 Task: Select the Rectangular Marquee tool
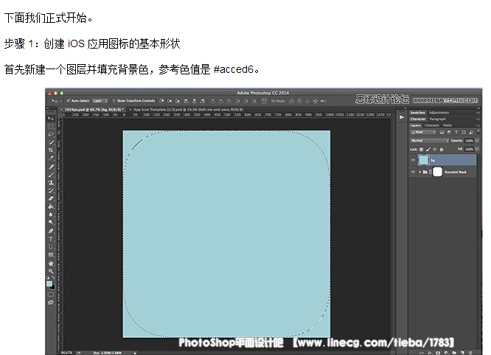pyautogui.click(x=51, y=127)
